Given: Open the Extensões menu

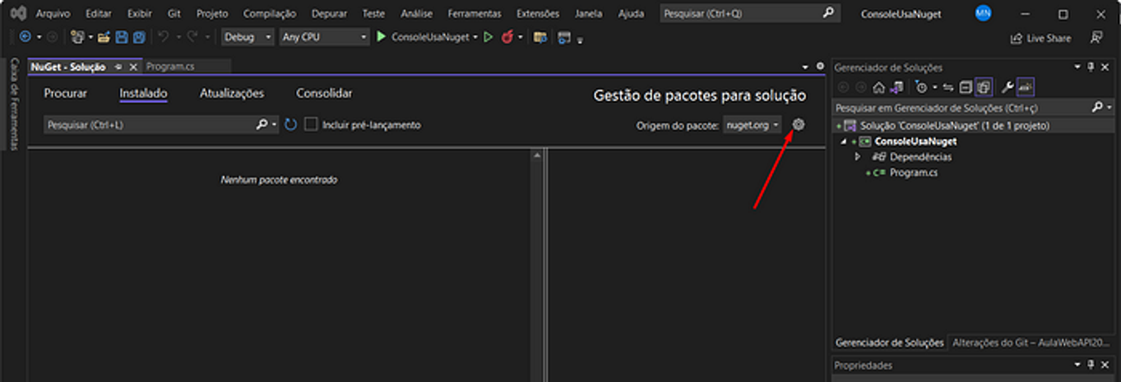Looking at the screenshot, I should 538,13.
